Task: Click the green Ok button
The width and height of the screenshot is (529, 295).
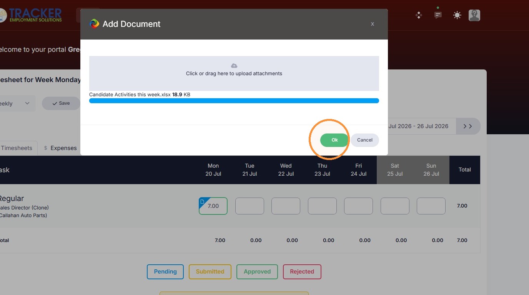Action: point(334,140)
